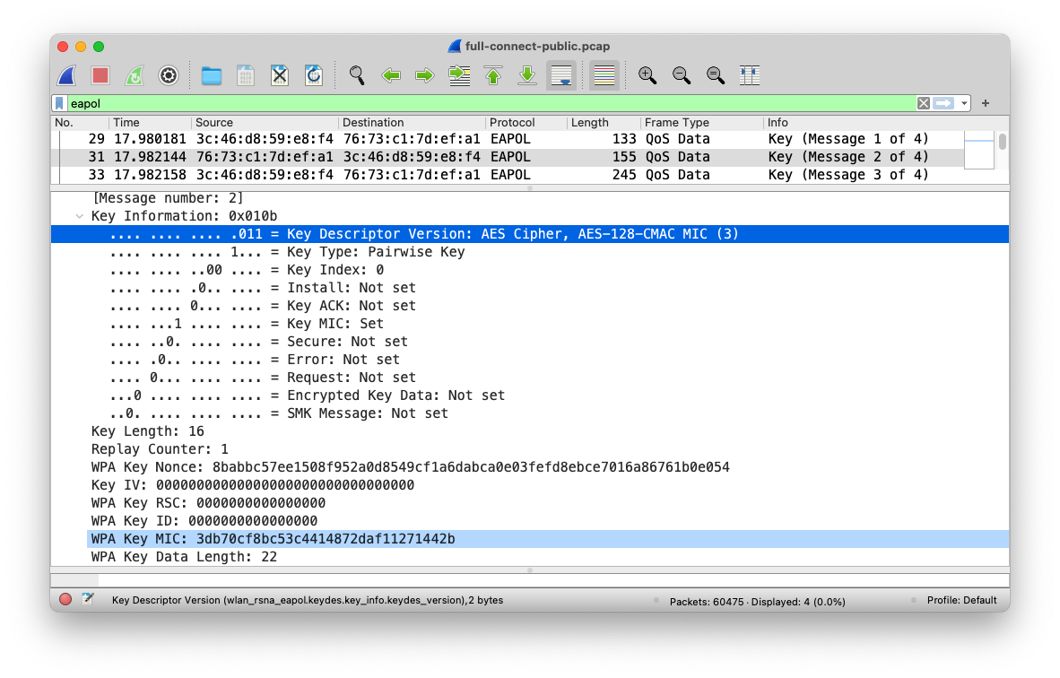Open the filter bookmarks menu

coord(60,104)
